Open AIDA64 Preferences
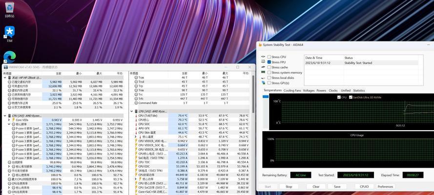434x195 pixels. [x=385, y=186]
